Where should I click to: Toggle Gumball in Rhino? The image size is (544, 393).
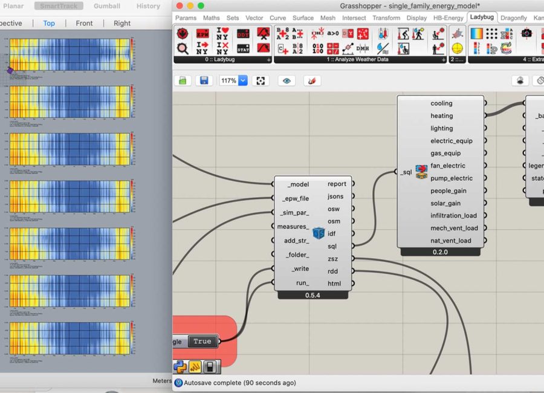107,6
